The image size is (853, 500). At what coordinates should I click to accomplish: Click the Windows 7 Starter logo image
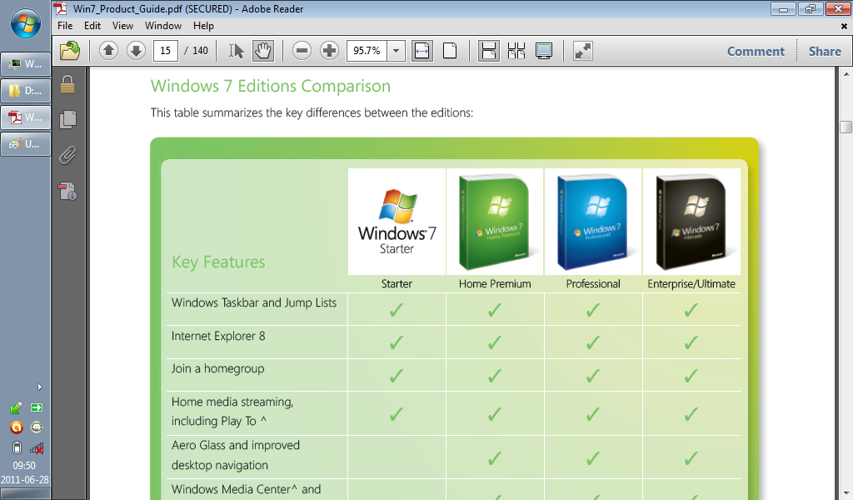pyautogui.click(x=397, y=222)
